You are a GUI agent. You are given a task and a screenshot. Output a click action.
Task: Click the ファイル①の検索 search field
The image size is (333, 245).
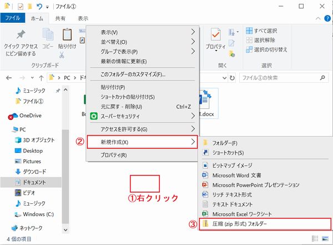[284, 78]
